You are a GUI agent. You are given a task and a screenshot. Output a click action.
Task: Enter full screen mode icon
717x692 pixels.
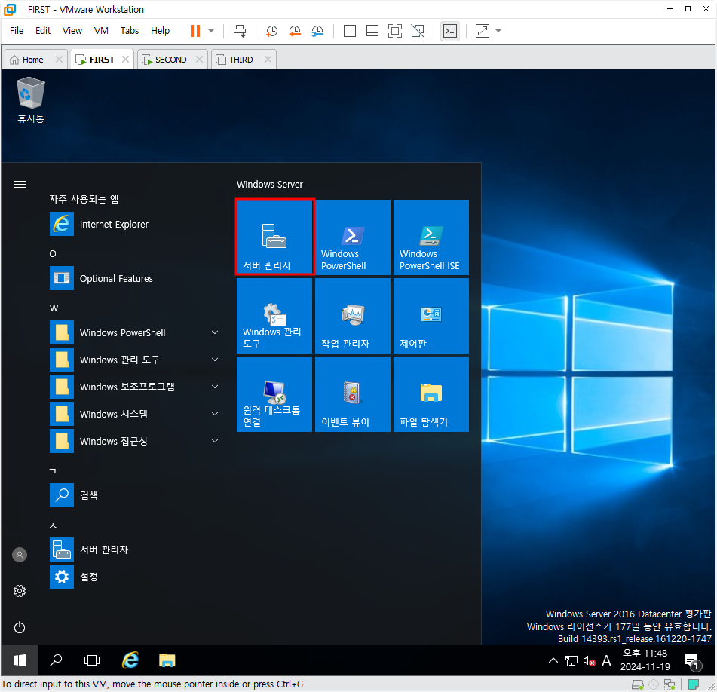(394, 31)
